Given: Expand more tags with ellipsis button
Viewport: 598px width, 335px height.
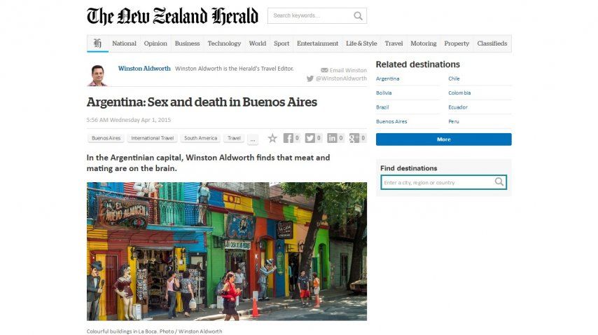Looking at the screenshot, I should [253, 139].
